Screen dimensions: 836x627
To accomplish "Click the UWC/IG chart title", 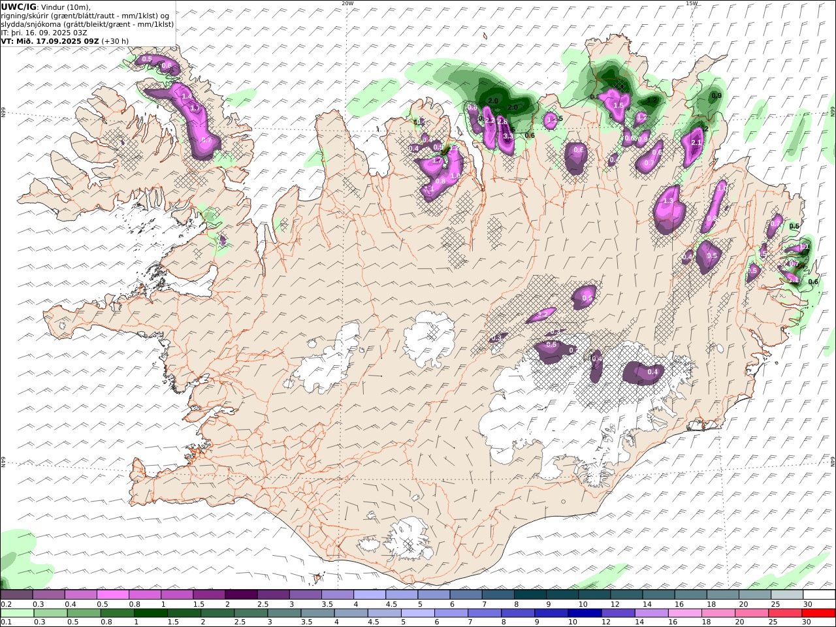I will click(19, 7).
